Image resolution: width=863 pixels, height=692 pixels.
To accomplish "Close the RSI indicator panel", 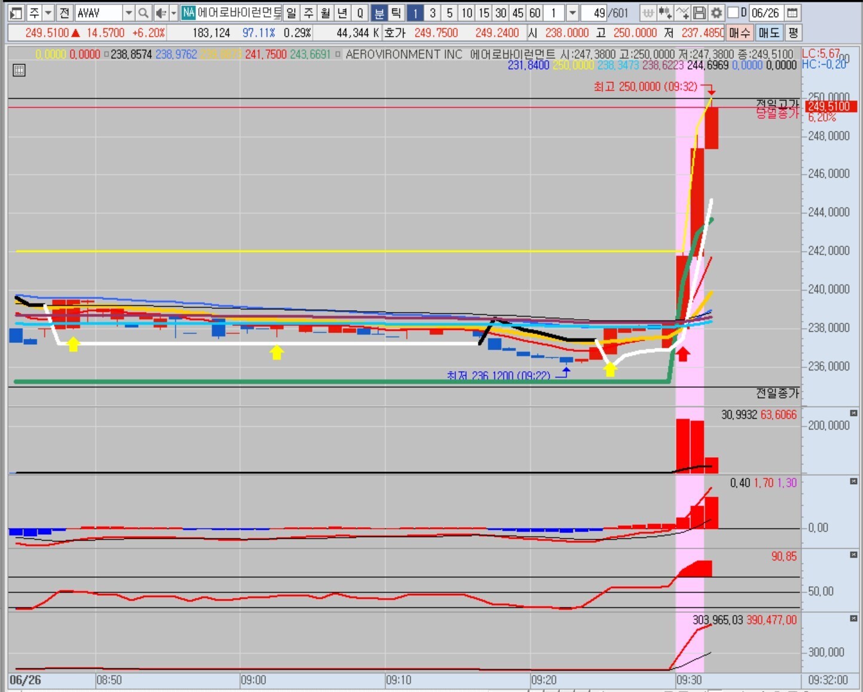I will pos(853,555).
